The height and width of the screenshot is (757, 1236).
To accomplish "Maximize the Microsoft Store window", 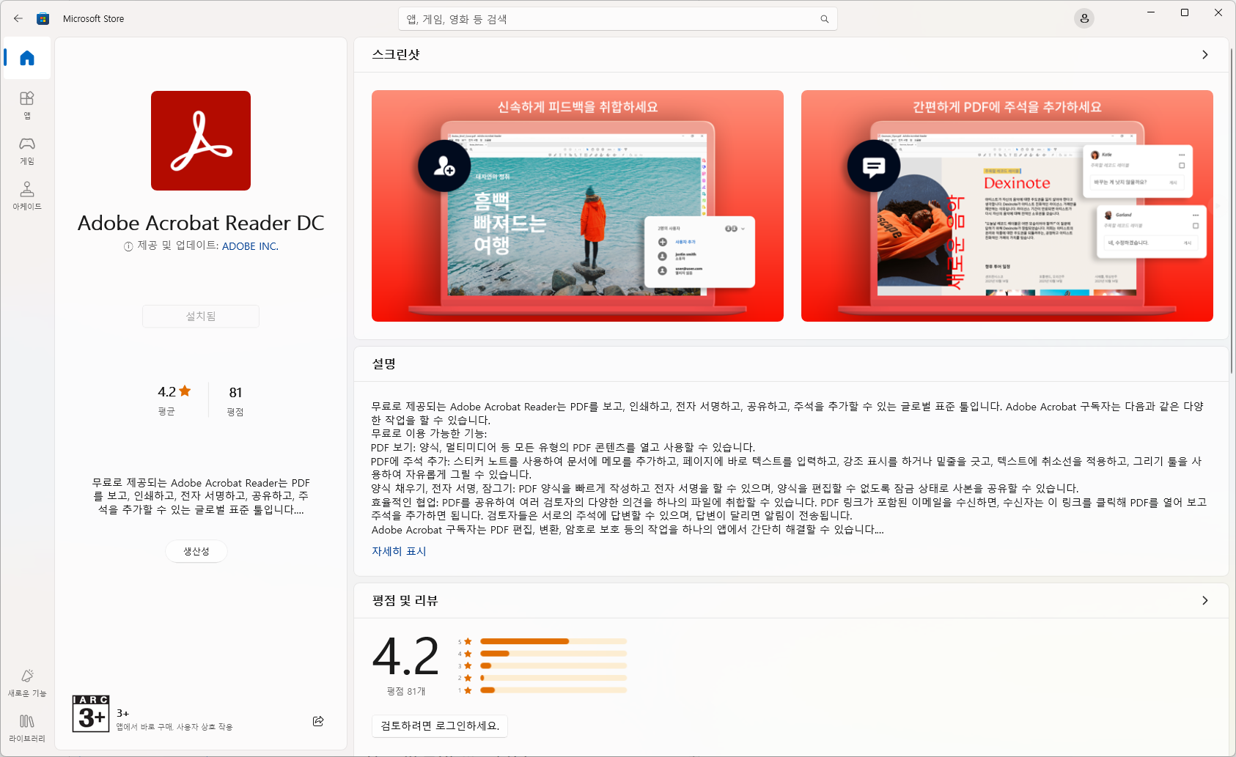I will click(1185, 12).
